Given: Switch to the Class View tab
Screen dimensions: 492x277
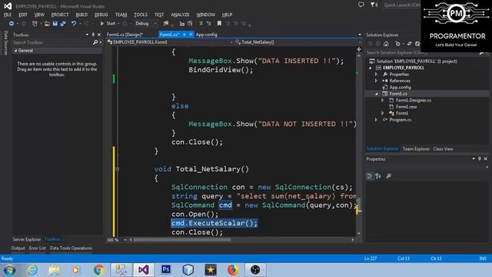Looking at the screenshot, I should 443,149.
